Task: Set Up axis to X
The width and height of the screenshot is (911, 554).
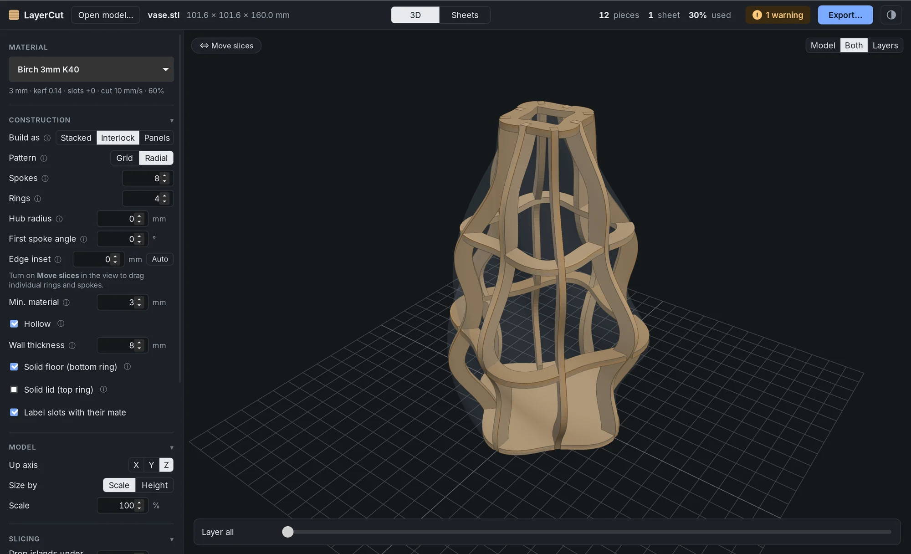Action: pos(136,465)
